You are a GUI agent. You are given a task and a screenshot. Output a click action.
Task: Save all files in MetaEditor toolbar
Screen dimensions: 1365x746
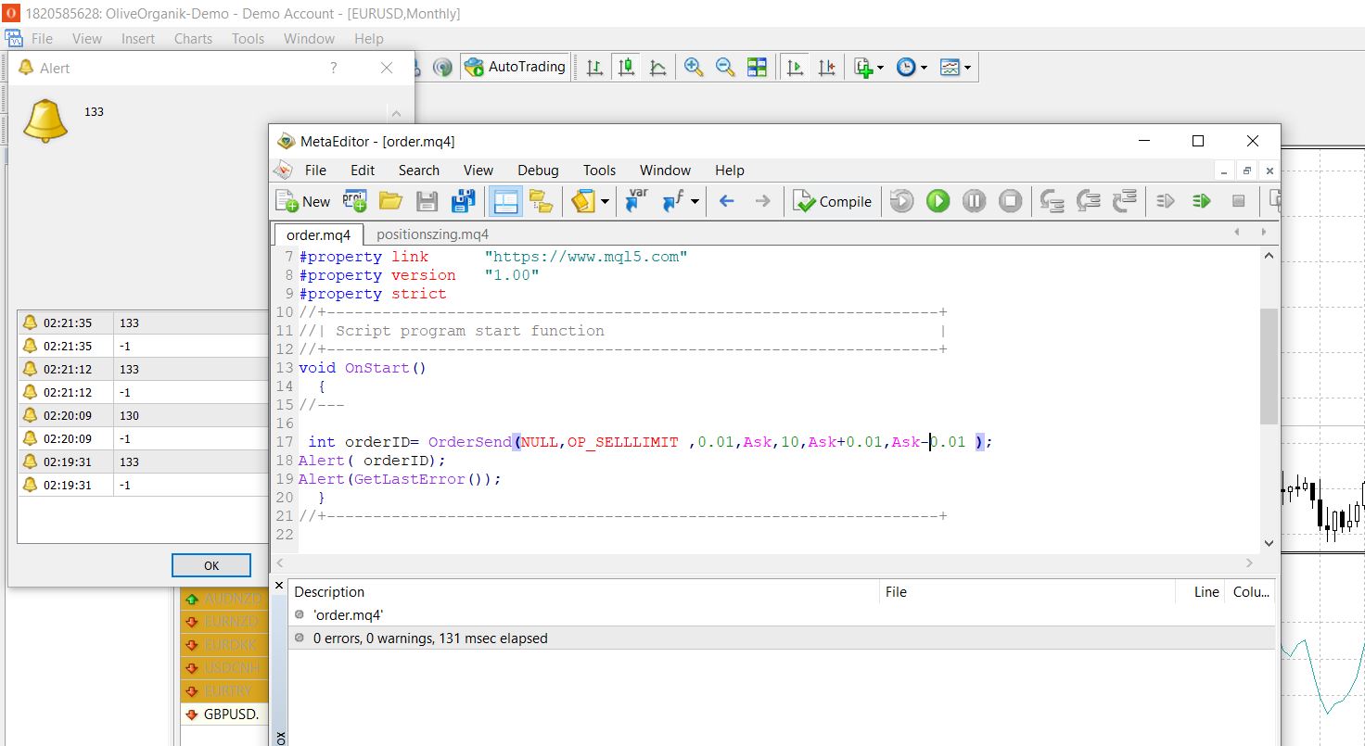click(x=463, y=201)
